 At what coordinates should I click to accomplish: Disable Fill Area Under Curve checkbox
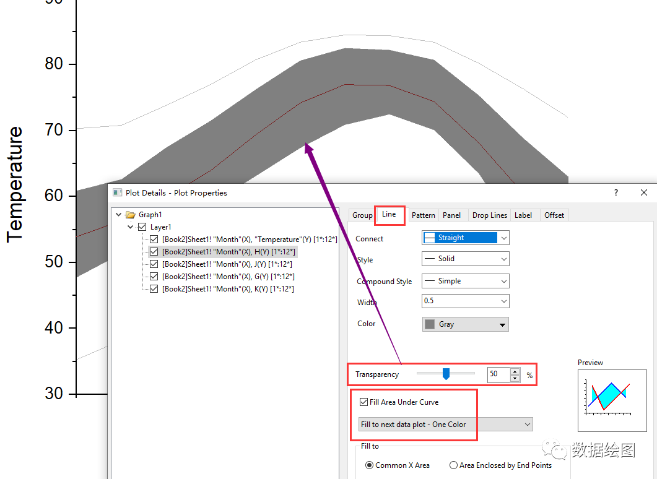pos(363,402)
